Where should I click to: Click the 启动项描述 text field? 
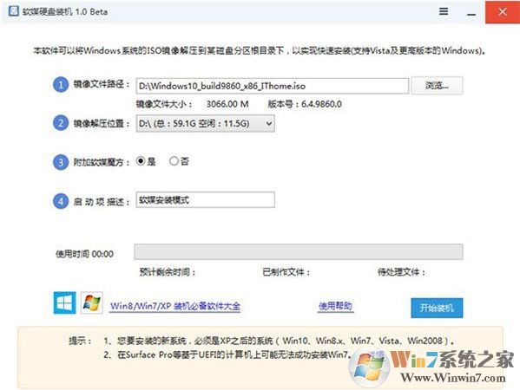[205, 200]
